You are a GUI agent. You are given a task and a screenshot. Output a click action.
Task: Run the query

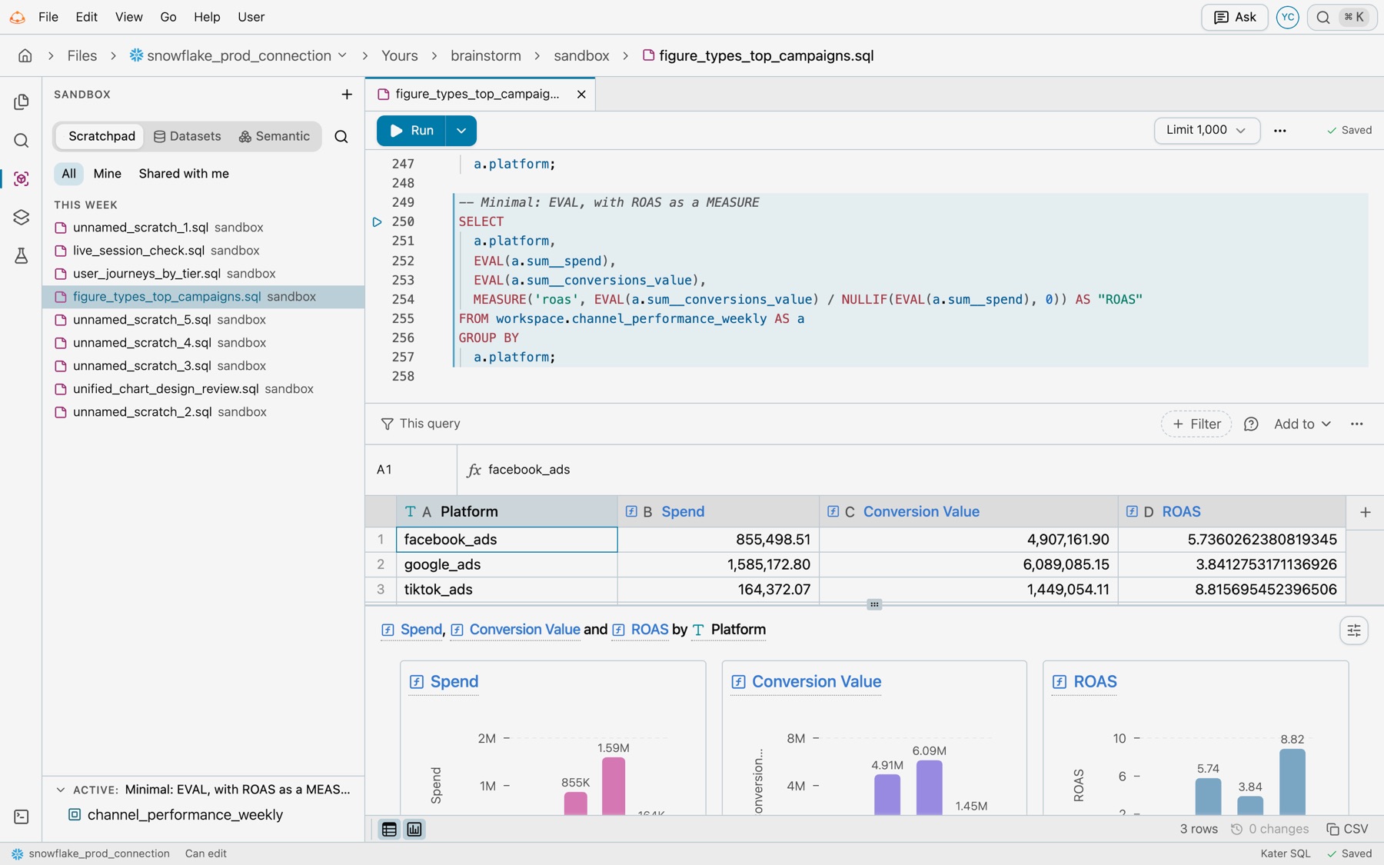click(x=411, y=131)
